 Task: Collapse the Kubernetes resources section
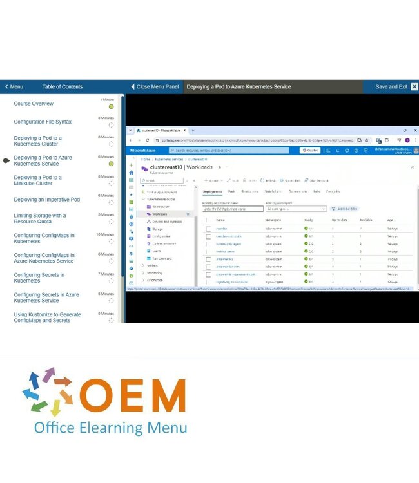pos(142,199)
